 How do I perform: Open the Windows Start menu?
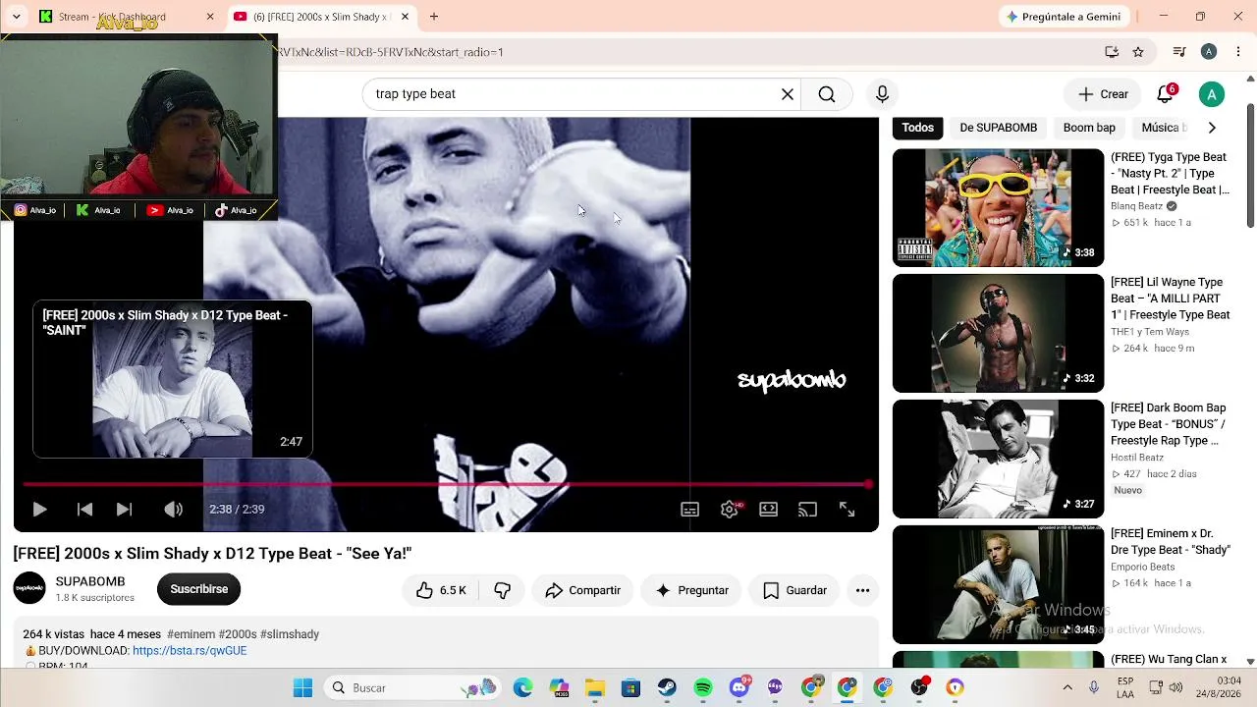[x=302, y=687]
